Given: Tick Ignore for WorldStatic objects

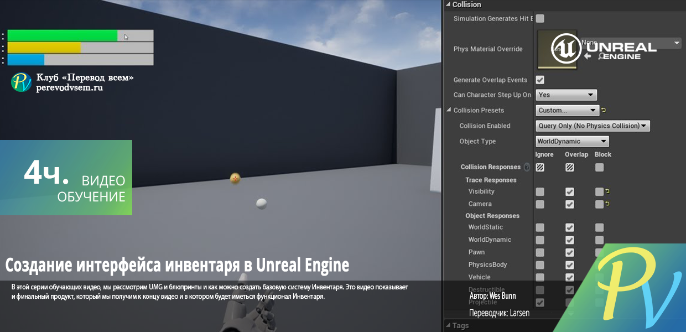Looking at the screenshot, I should click(x=540, y=227).
